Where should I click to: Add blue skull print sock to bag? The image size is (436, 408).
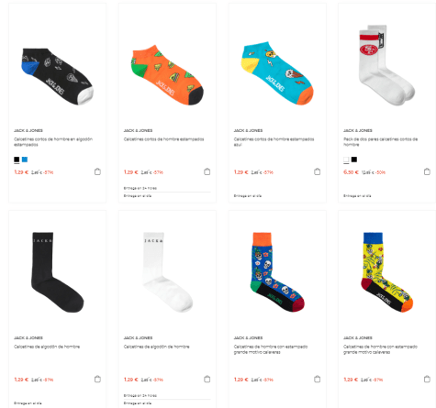point(318,380)
